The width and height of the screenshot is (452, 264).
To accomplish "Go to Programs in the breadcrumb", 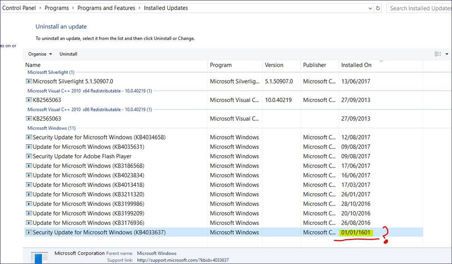I will (56, 8).
